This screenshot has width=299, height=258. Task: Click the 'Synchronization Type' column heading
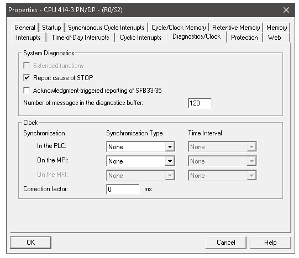click(134, 133)
